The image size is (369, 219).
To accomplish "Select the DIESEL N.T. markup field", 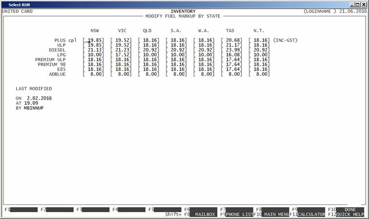I will point(259,50).
